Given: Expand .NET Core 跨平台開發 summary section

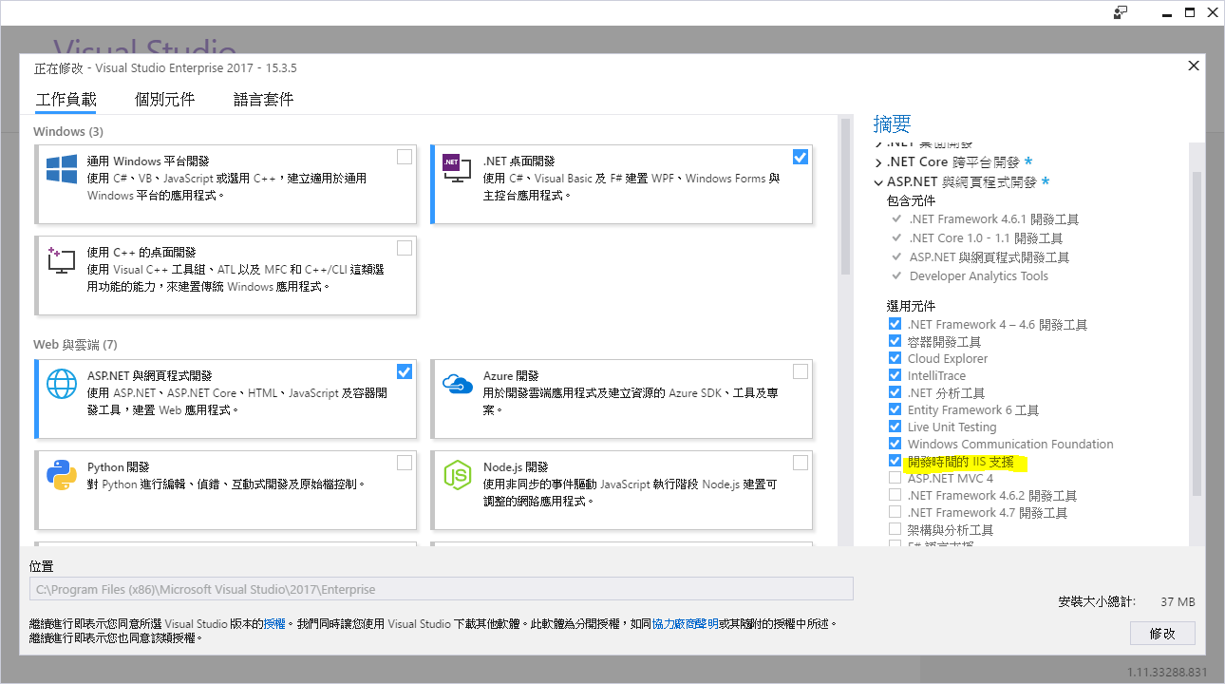Looking at the screenshot, I should [x=878, y=162].
